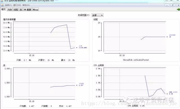This screenshot has height=109, width=180.
Task: Open the 窗口(W) menu
Action: 17,5
